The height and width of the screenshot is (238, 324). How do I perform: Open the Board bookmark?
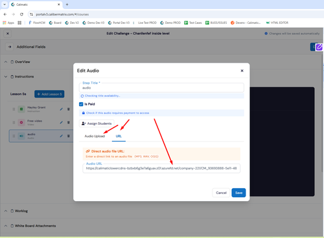[x=55, y=23]
